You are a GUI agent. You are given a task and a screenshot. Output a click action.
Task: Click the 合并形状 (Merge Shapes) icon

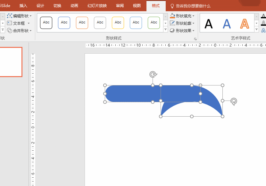click(x=10, y=31)
